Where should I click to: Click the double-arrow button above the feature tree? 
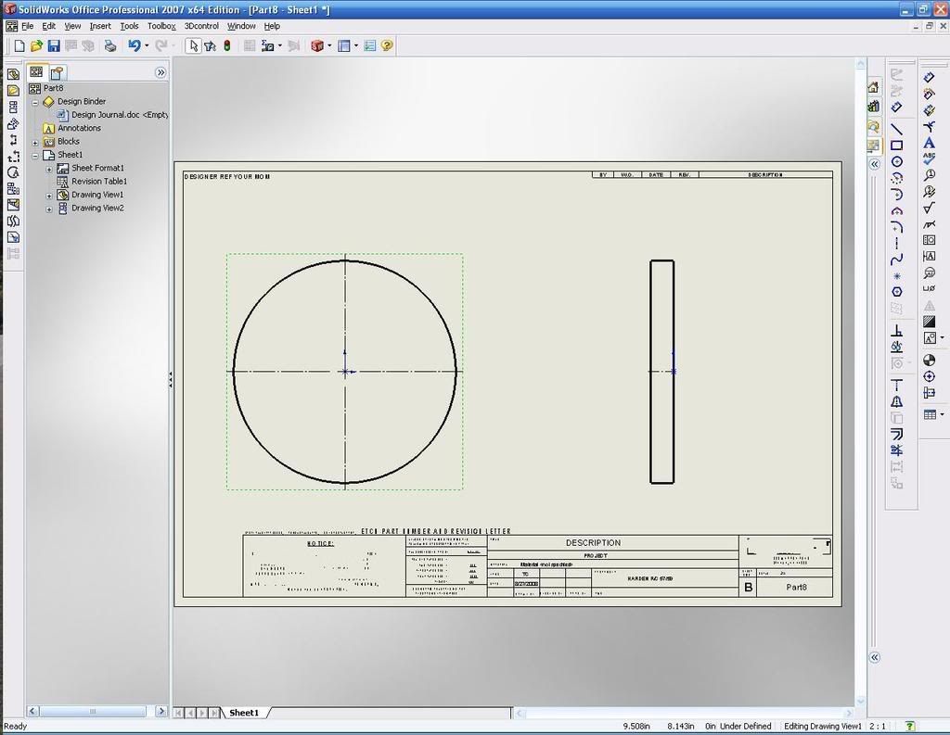[160, 72]
